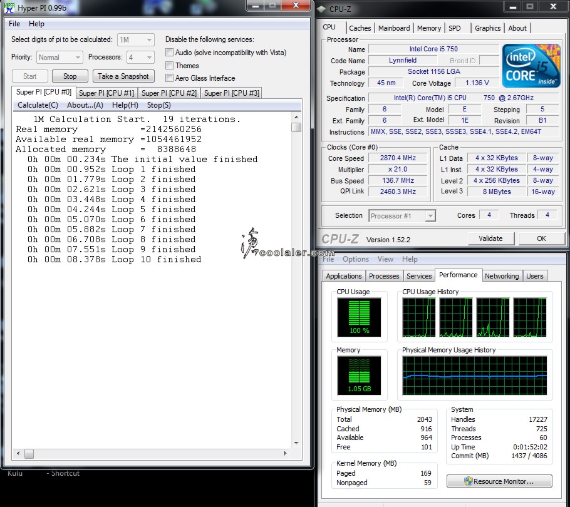Image resolution: width=570 pixels, height=507 pixels.
Task: Open the Memory tab in CPU-Z
Action: [x=429, y=28]
